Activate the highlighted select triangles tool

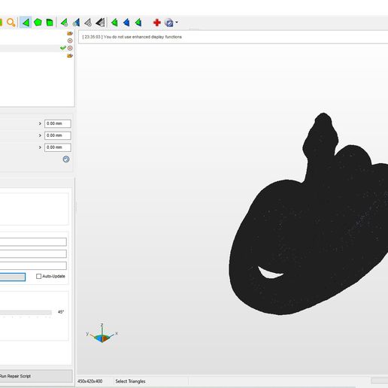tap(26, 23)
